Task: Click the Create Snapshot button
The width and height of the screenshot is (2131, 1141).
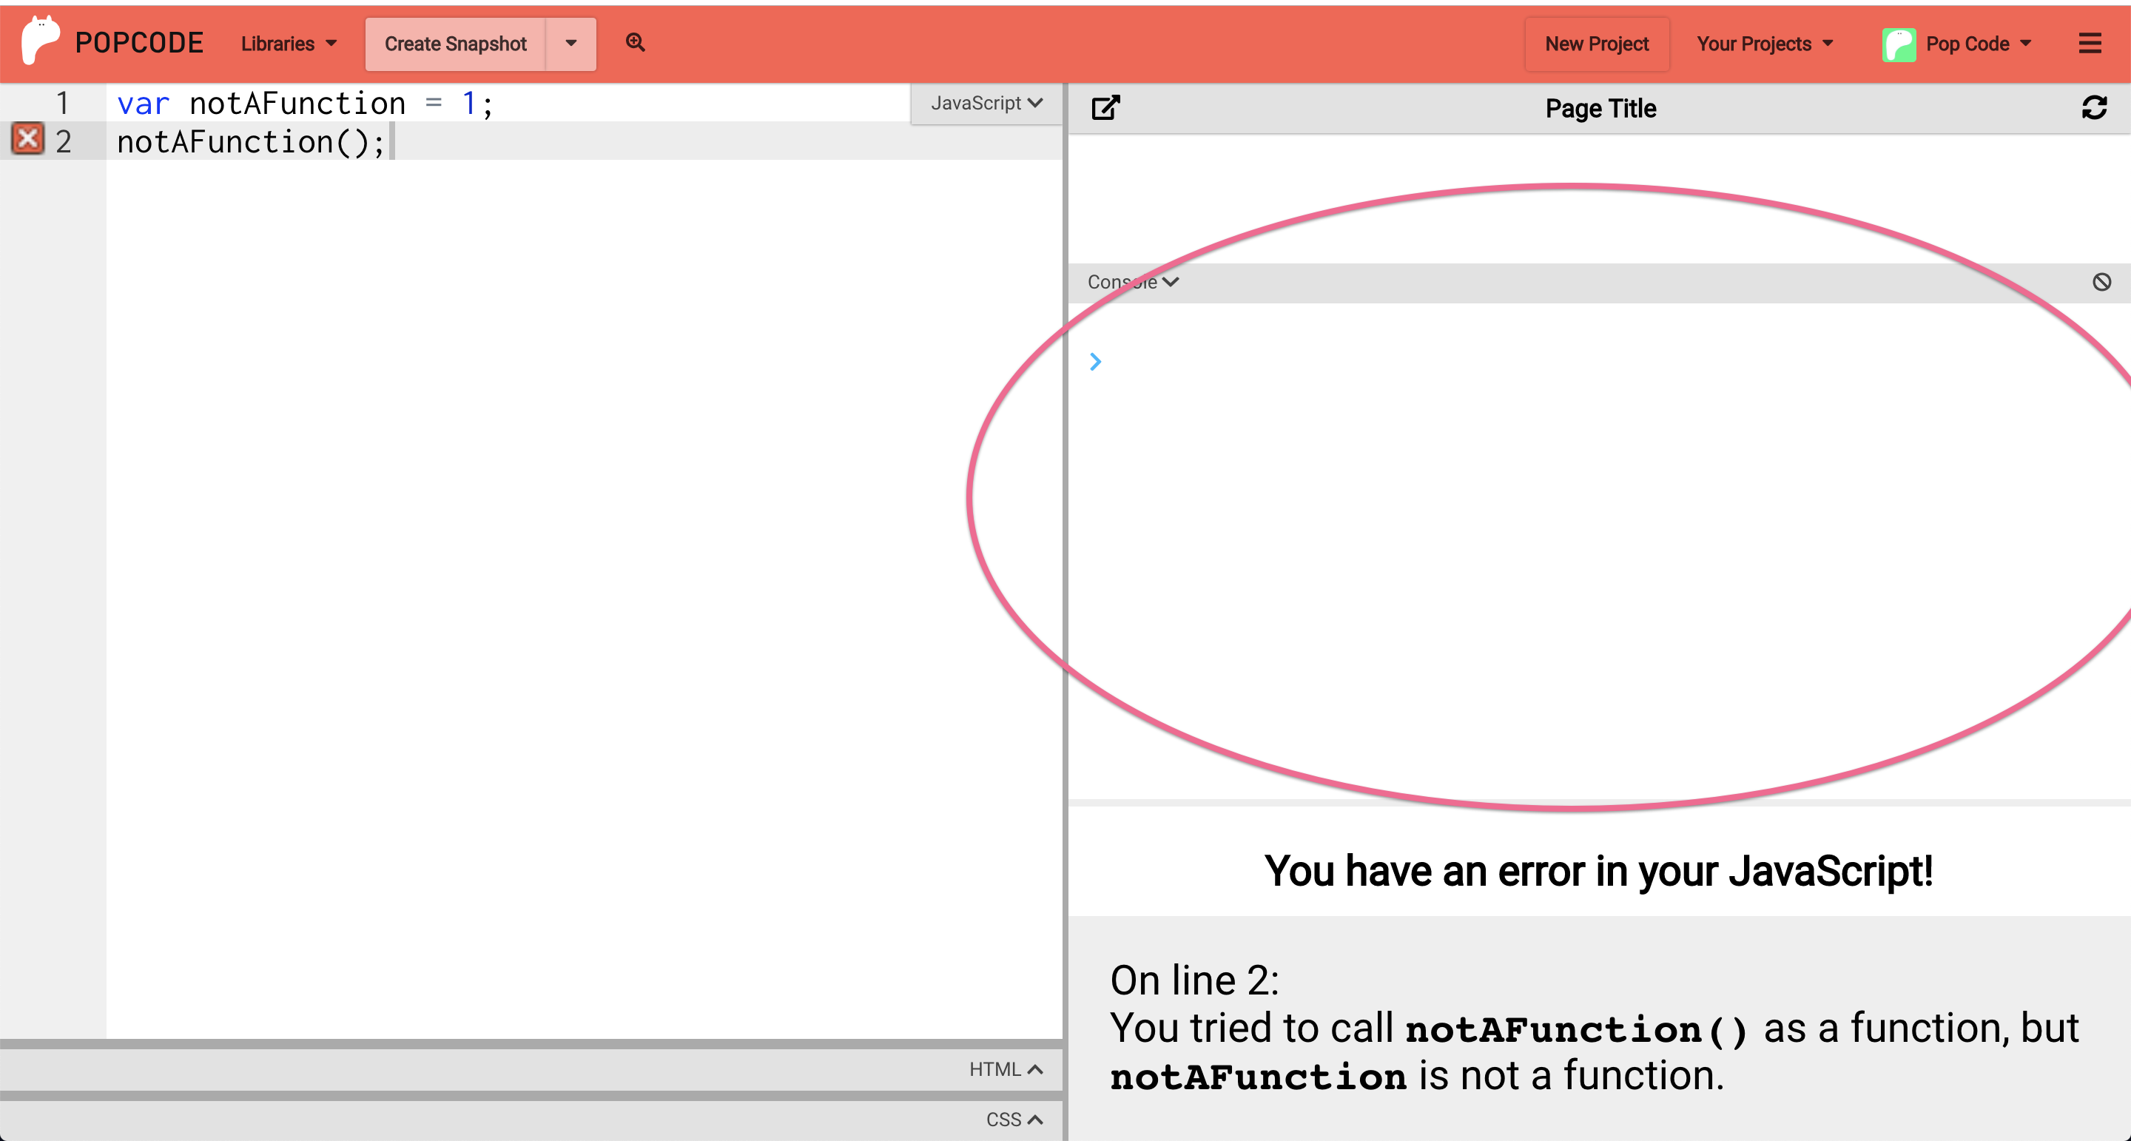Action: (x=455, y=44)
